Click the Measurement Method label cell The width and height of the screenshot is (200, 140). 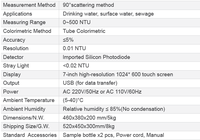(x=29, y=5)
